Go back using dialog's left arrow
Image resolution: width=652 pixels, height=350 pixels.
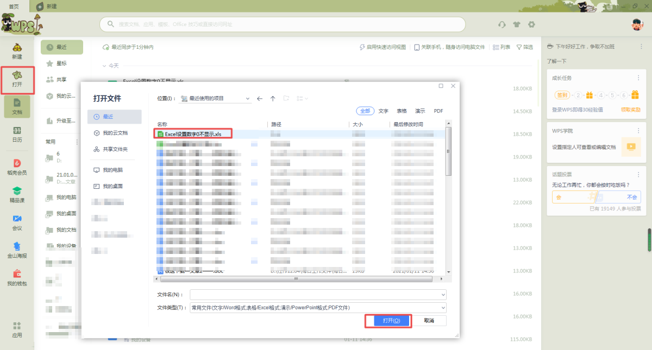tap(260, 99)
